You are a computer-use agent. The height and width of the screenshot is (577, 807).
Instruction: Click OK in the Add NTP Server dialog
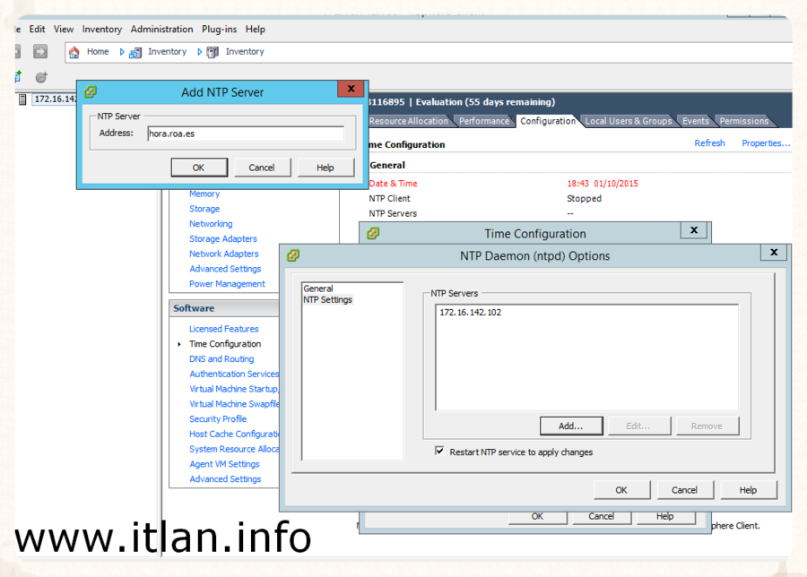pyautogui.click(x=198, y=168)
